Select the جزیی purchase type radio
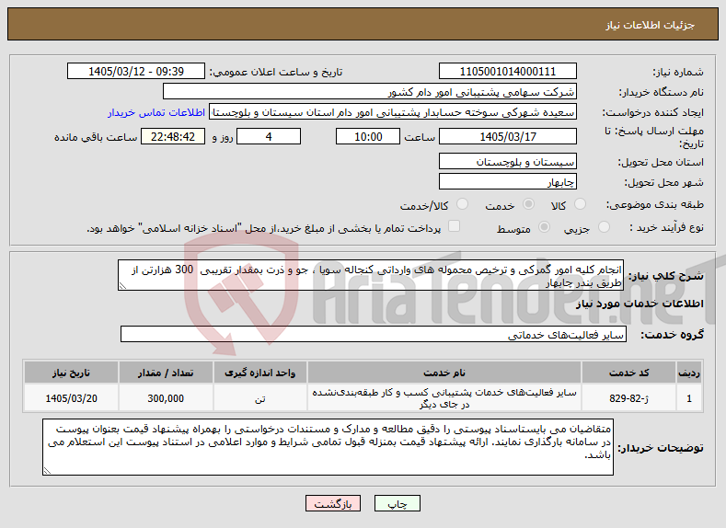 click(x=604, y=227)
